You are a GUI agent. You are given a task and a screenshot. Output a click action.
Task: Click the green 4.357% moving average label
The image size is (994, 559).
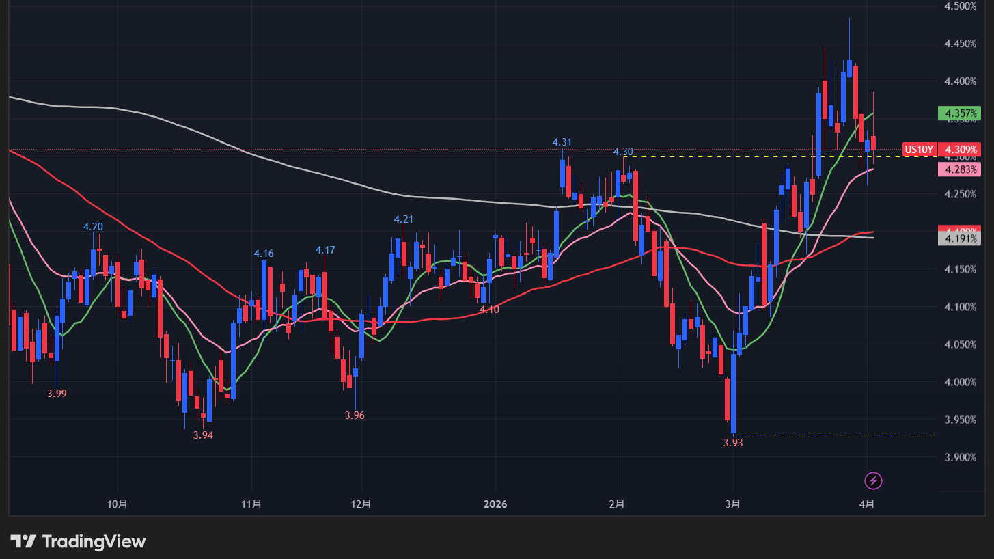pyautogui.click(x=959, y=113)
